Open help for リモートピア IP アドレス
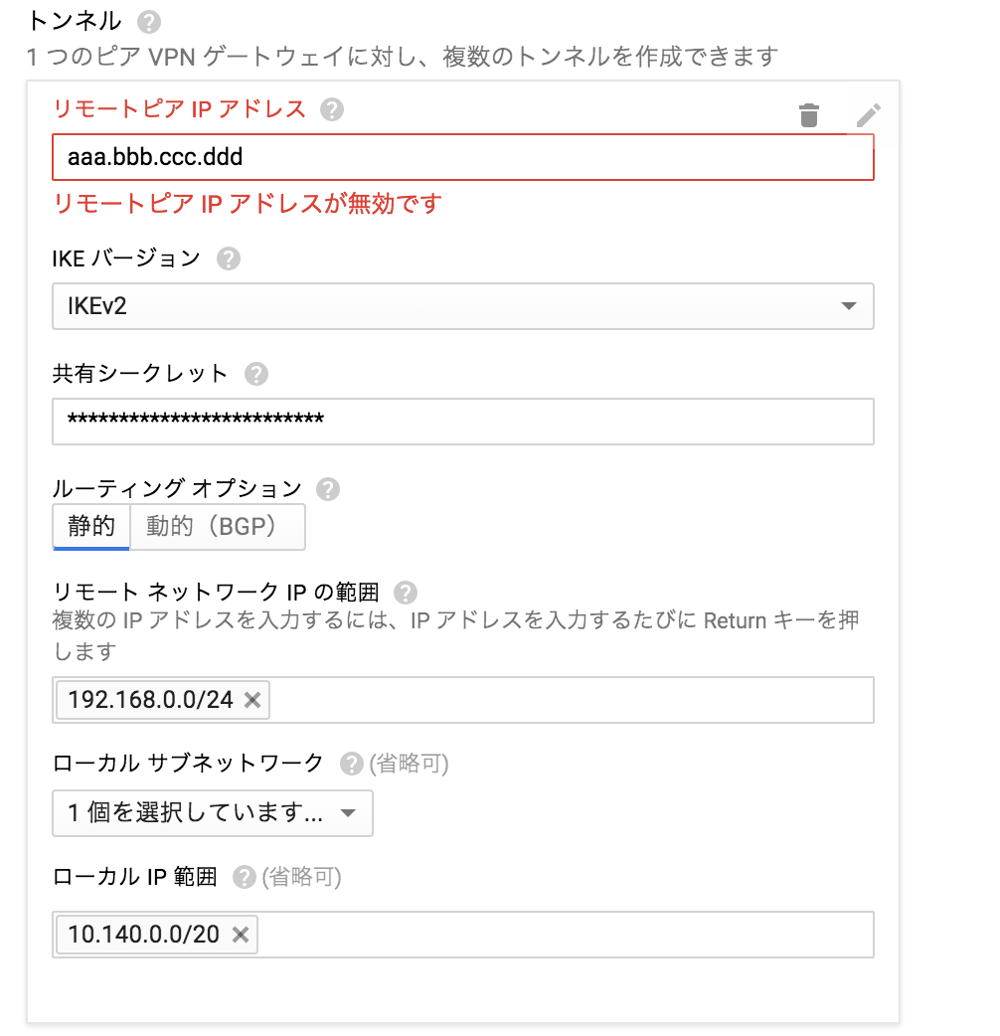The image size is (1000, 1036). coord(332,109)
